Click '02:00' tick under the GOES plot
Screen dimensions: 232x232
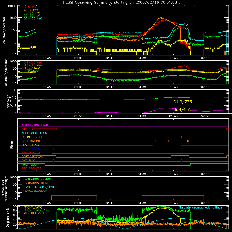(x=205, y=116)
